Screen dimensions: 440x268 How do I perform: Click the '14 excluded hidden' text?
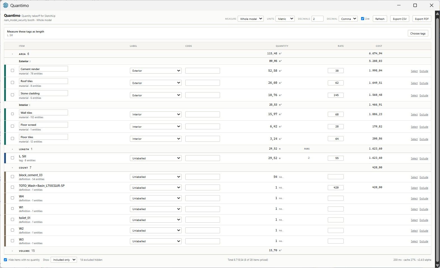tap(91, 260)
